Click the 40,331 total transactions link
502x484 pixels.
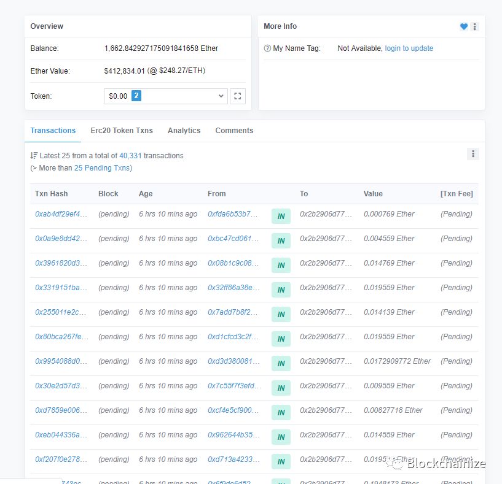[x=130, y=155]
